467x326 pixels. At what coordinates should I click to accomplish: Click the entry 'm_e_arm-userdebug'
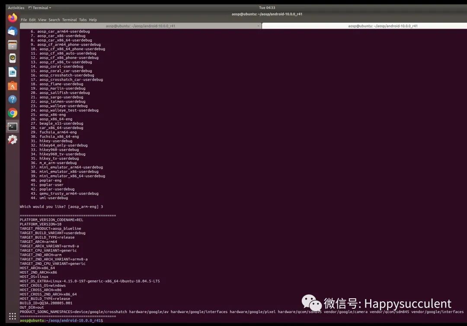(x=58, y=163)
